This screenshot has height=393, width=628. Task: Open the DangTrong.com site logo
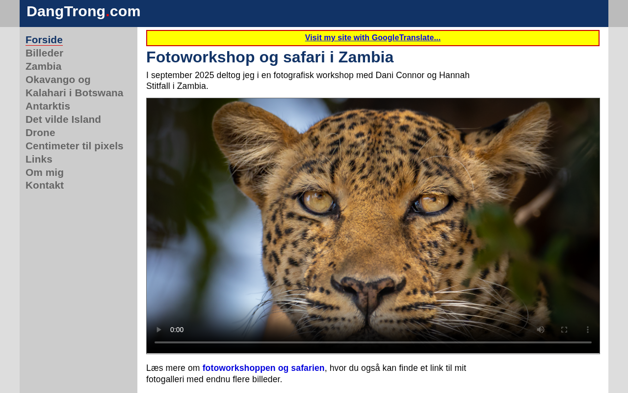(x=83, y=11)
